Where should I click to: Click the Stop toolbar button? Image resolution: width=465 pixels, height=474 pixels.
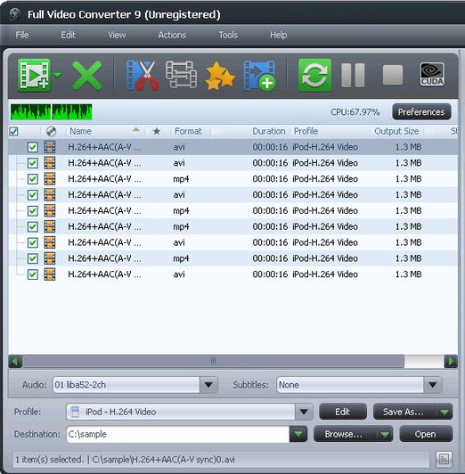pos(393,75)
